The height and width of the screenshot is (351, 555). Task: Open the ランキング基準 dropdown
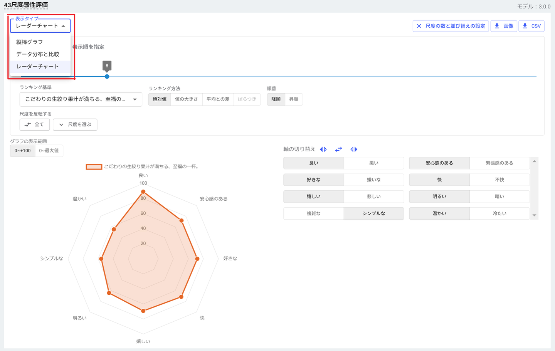click(81, 99)
